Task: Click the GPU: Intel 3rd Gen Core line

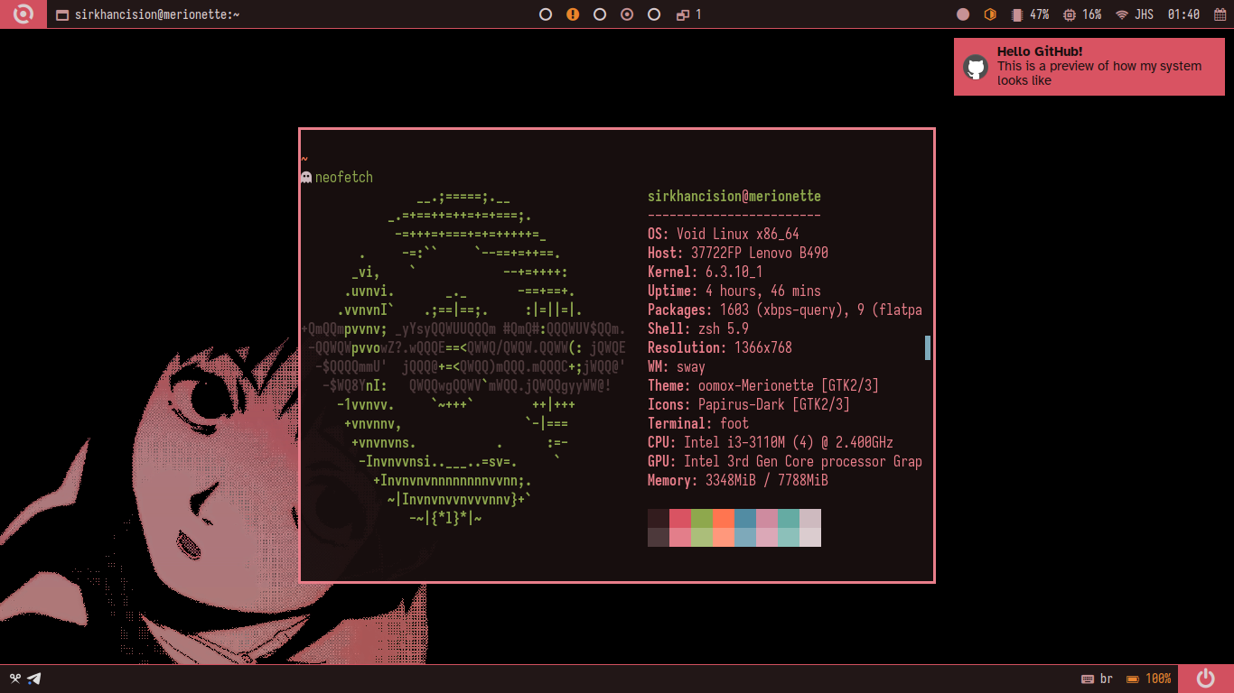Action: tap(785, 462)
